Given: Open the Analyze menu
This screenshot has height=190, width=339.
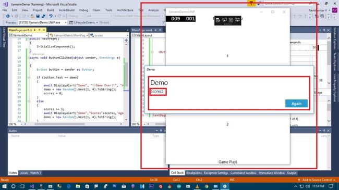Looking at the screenshot, I should pyautogui.click(x=153, y=10).
